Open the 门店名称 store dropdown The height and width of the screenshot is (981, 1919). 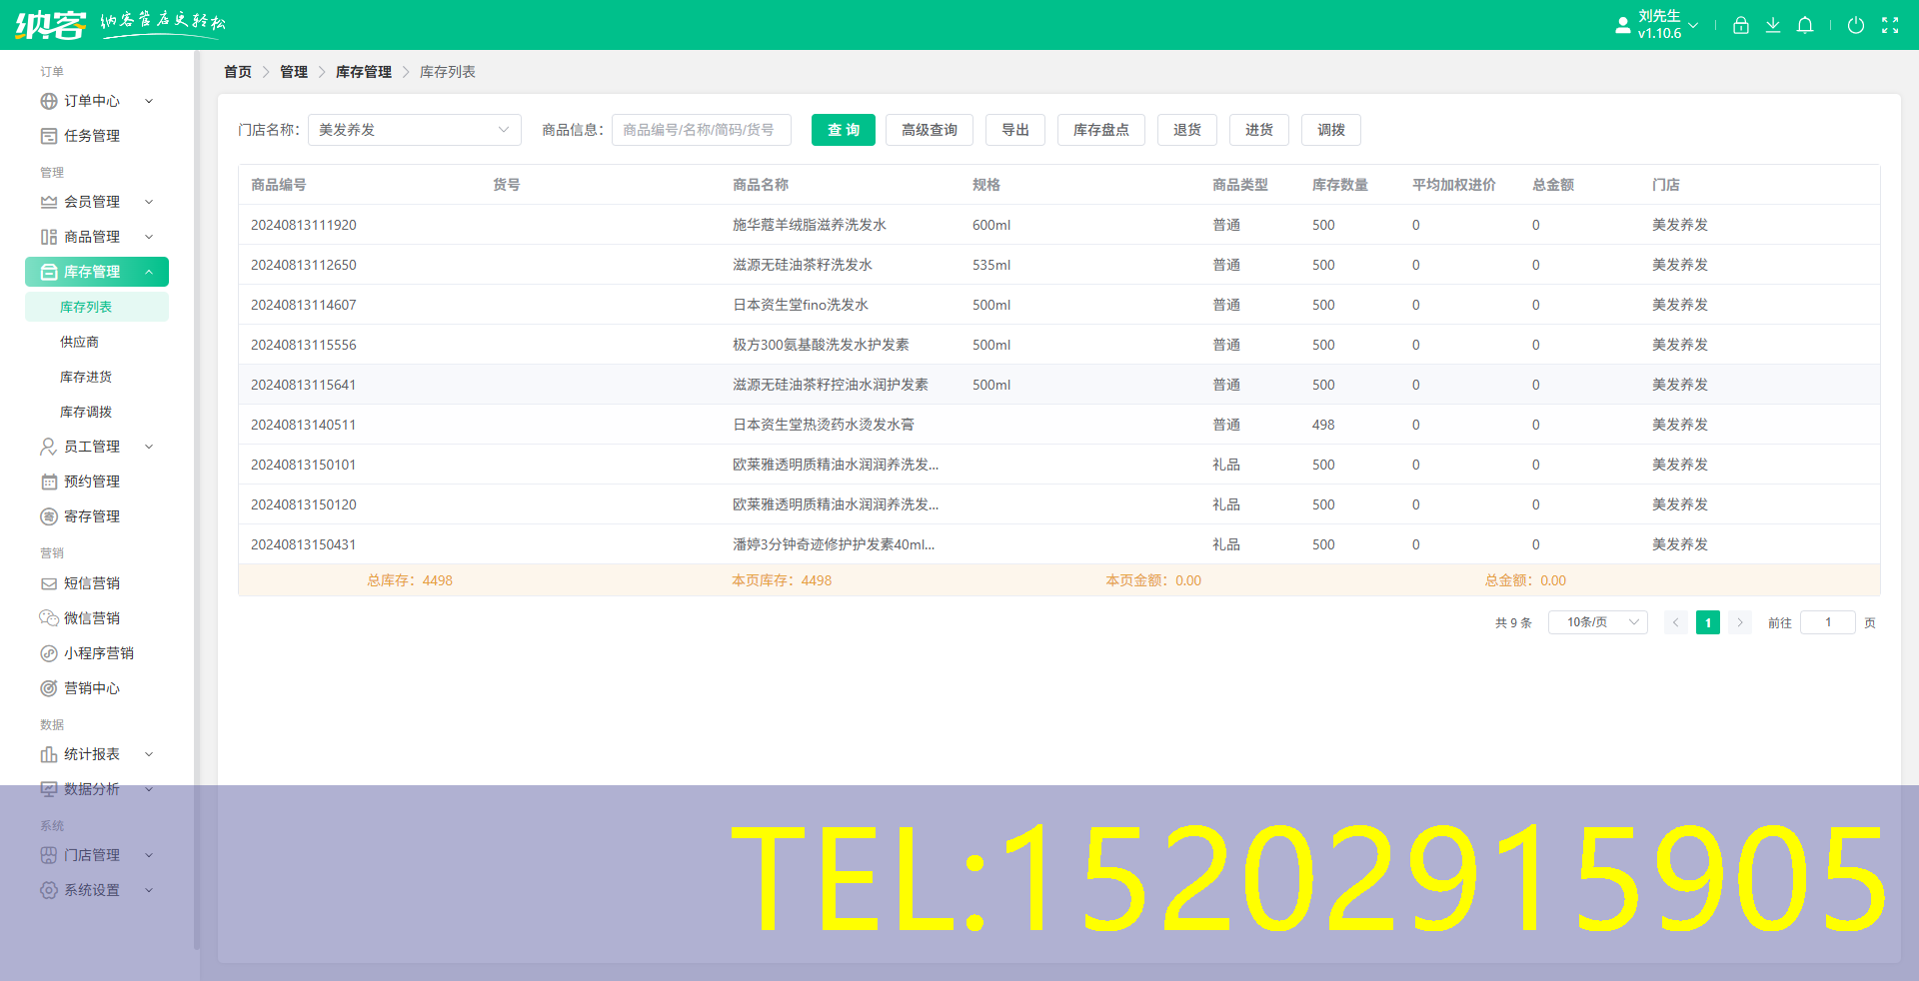[415, 130]
